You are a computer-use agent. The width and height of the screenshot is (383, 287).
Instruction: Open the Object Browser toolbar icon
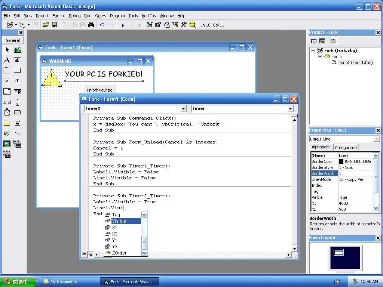click(x=175, y=25)
